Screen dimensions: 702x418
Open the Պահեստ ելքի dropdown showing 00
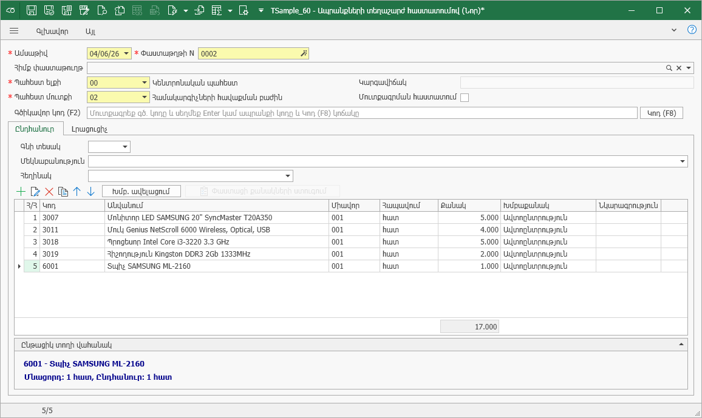pyautogui.click(x=144, y=83)
